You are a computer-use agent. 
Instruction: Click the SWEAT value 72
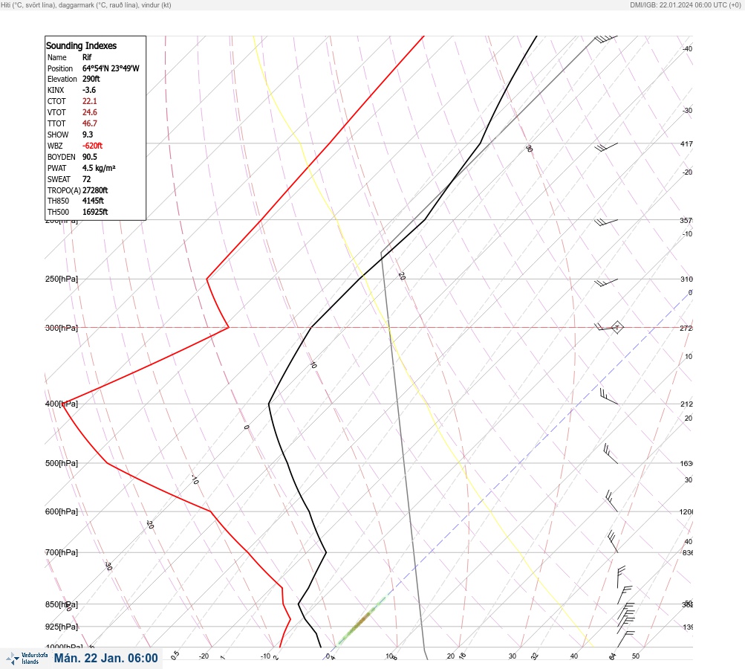click(86, 179)
